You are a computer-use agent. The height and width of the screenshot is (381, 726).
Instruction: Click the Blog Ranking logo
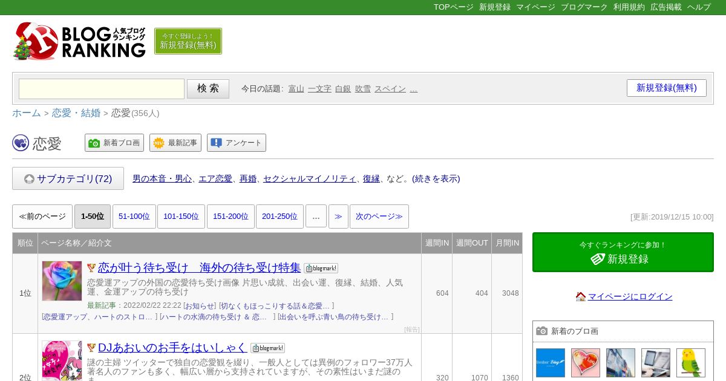[79, 41]
